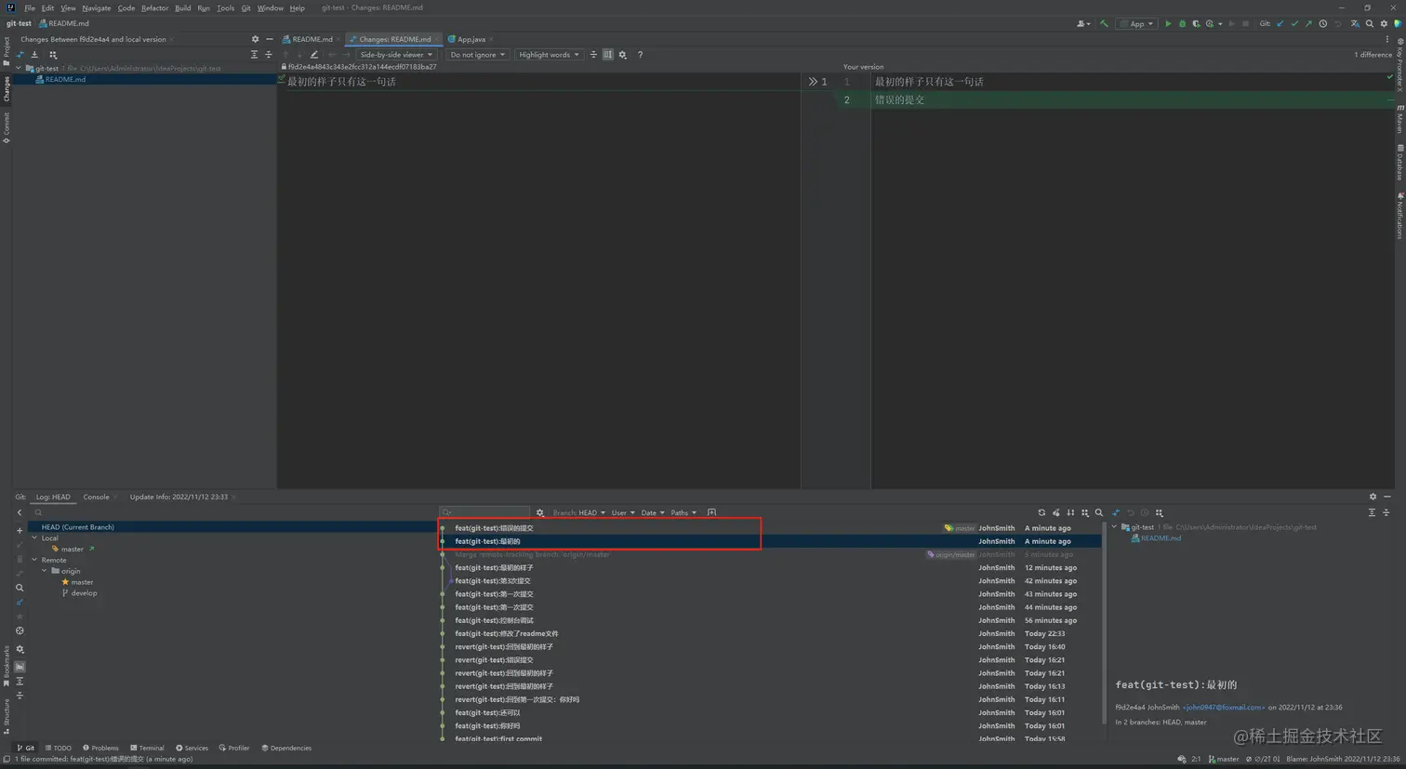Toggle collapse unchanged fragments in diff viewer
Viewport: 1406px width, 769px height.
coord(593,55)
